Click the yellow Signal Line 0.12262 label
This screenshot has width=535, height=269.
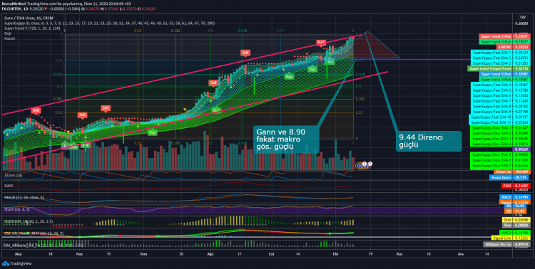pos(511,238)
